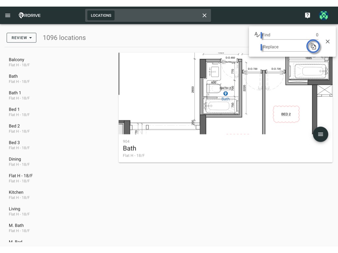The image size is (338, 253).
Task: Click the search bar field
Action: click(x=148, y=15)
